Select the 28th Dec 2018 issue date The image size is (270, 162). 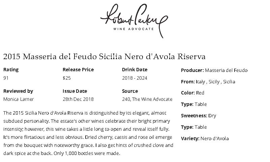tap(78, 99)
